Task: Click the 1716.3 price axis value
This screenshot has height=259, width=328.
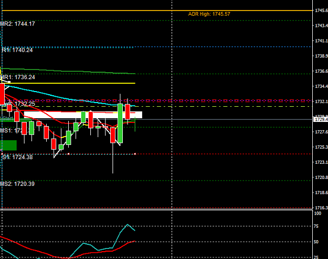Action: click(x=321, y=208)
